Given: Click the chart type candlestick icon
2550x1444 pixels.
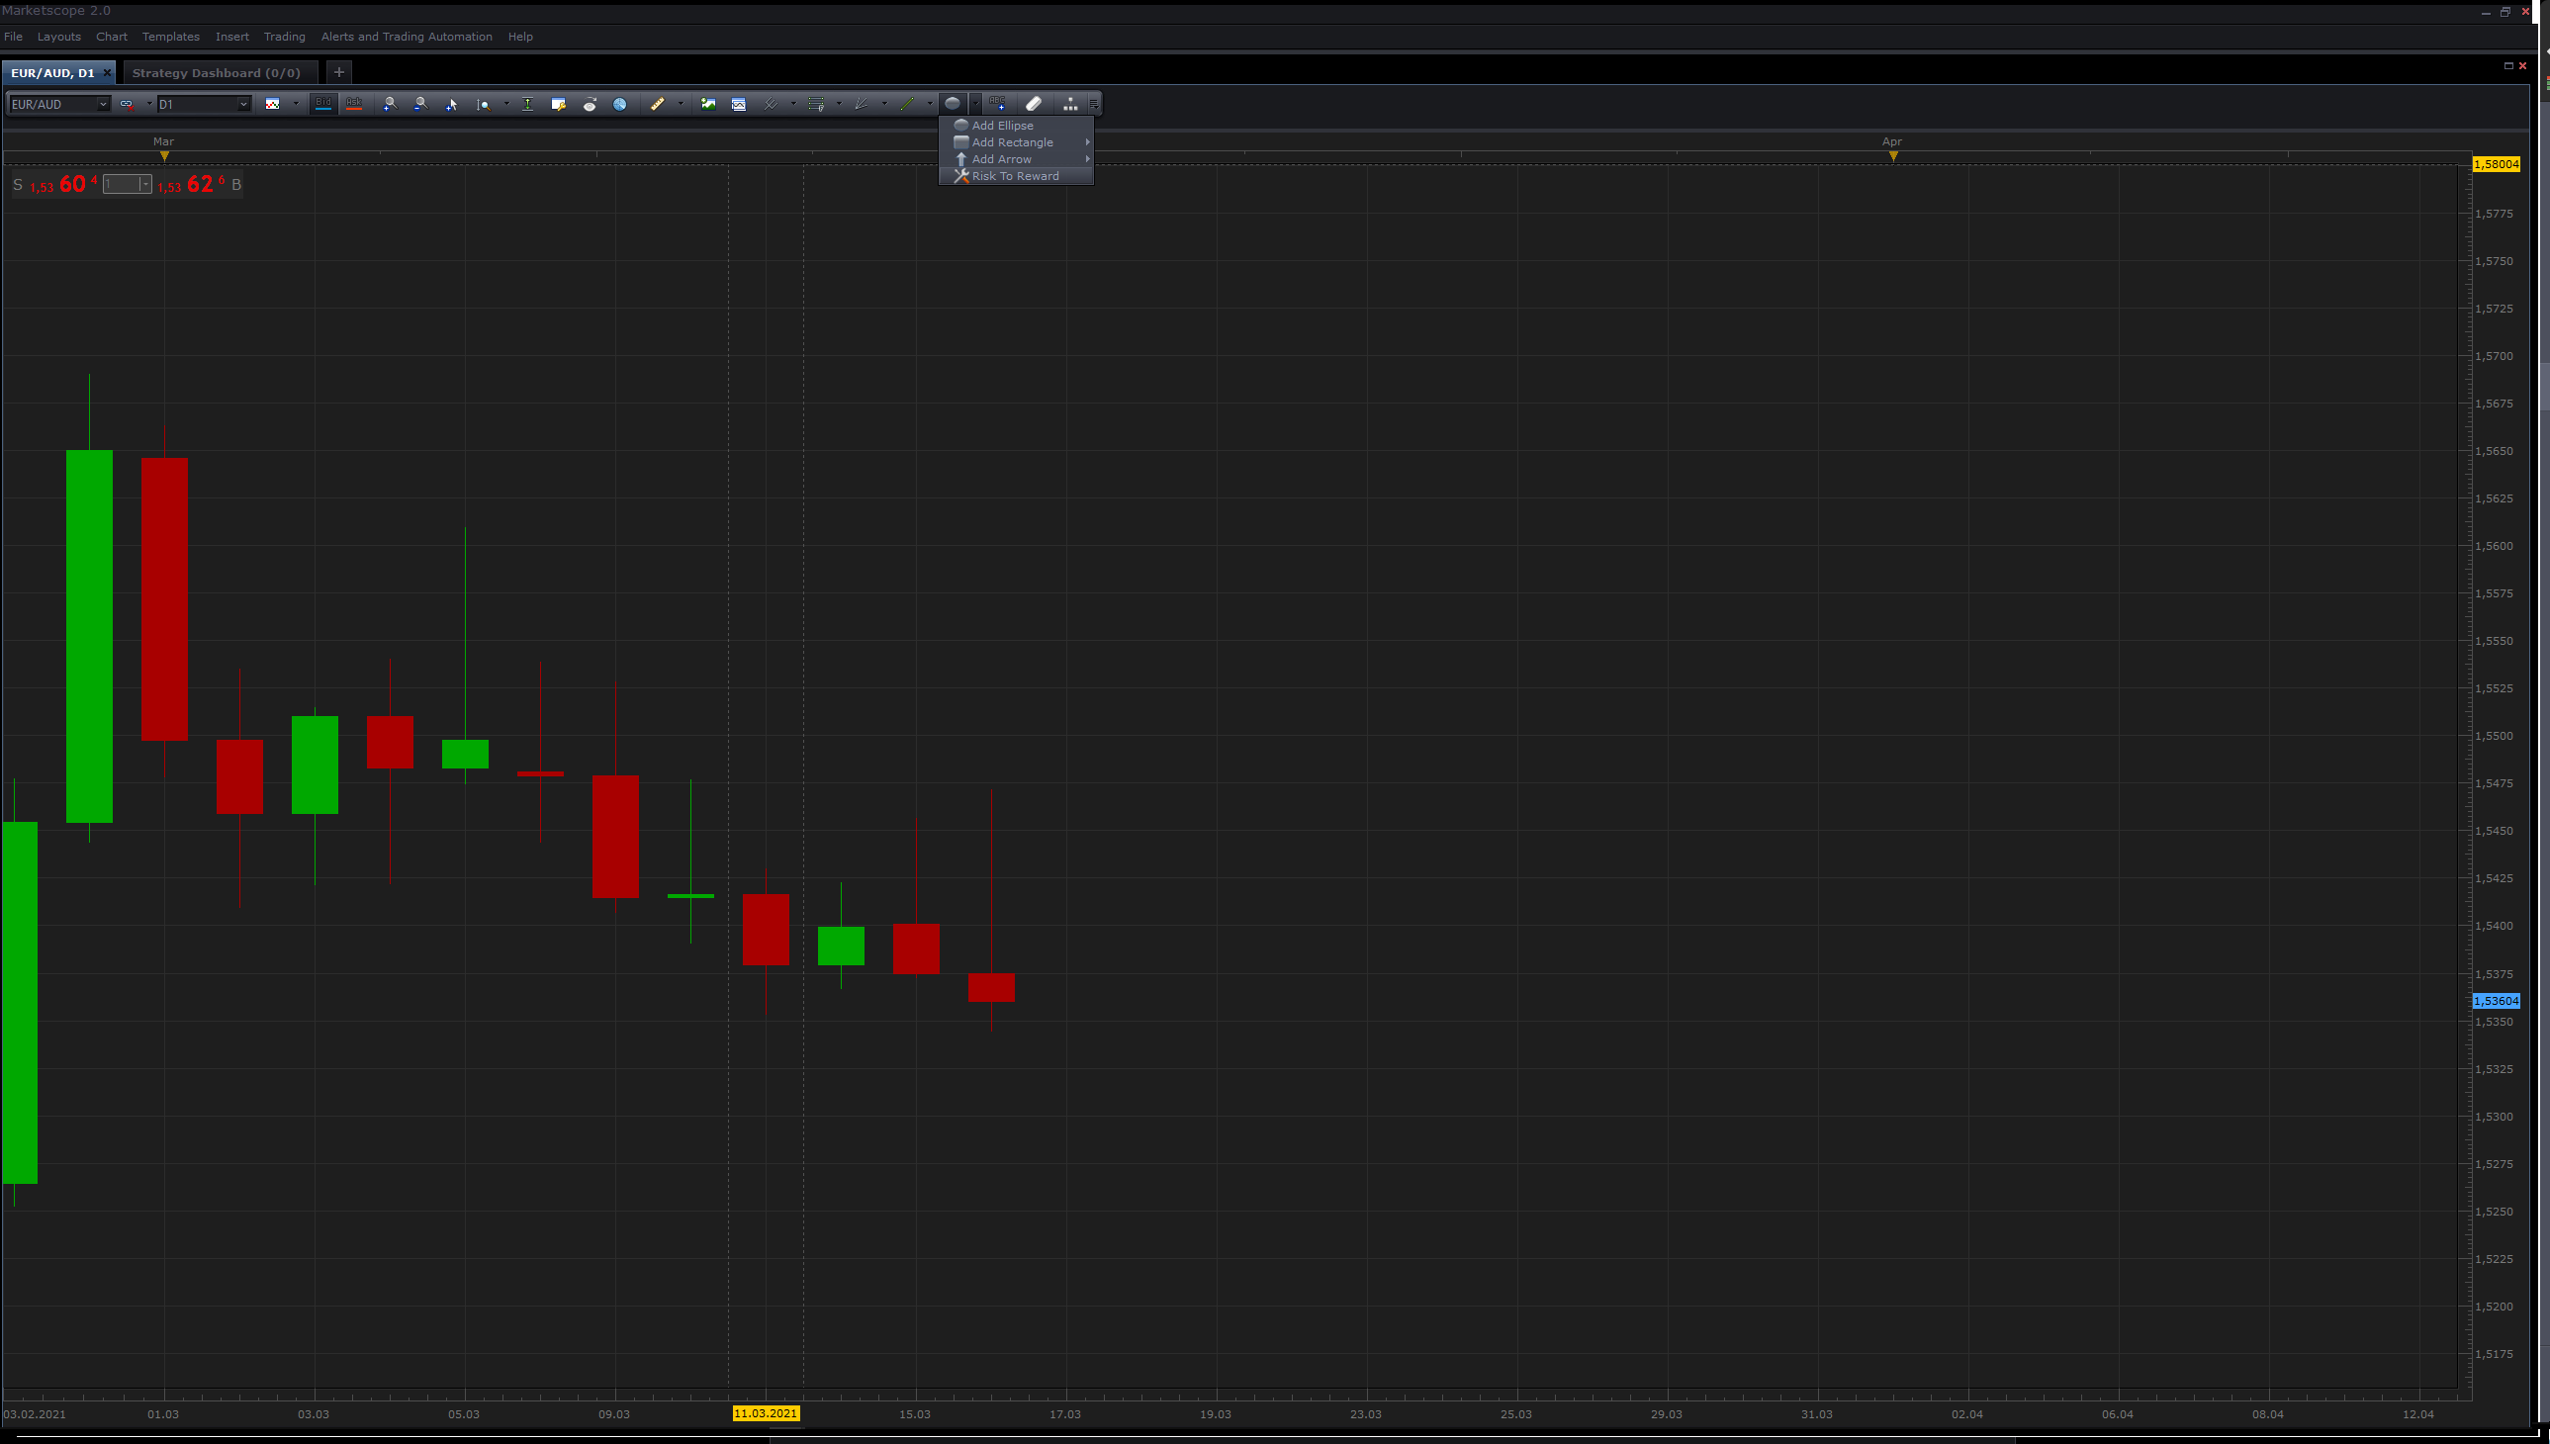Looking at the screenshot, I should 273,104.
